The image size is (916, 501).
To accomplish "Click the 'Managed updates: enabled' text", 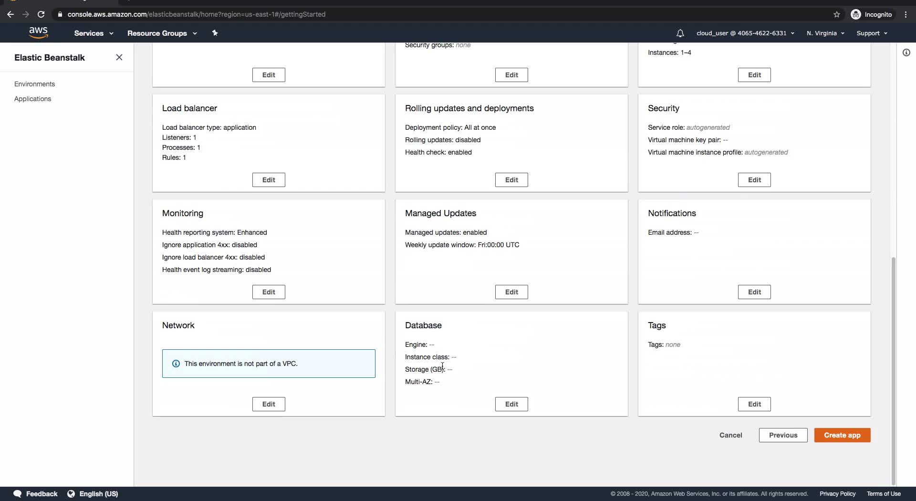I will (x=446, y=232).
